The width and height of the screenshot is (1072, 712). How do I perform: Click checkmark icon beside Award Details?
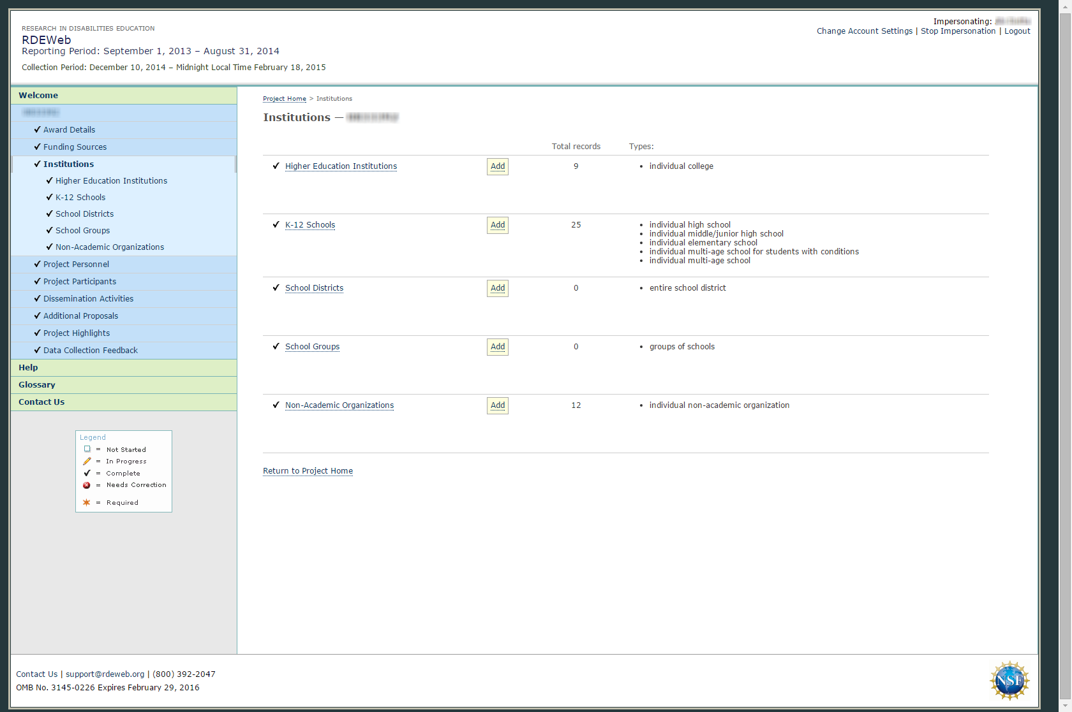coord(37,129)
